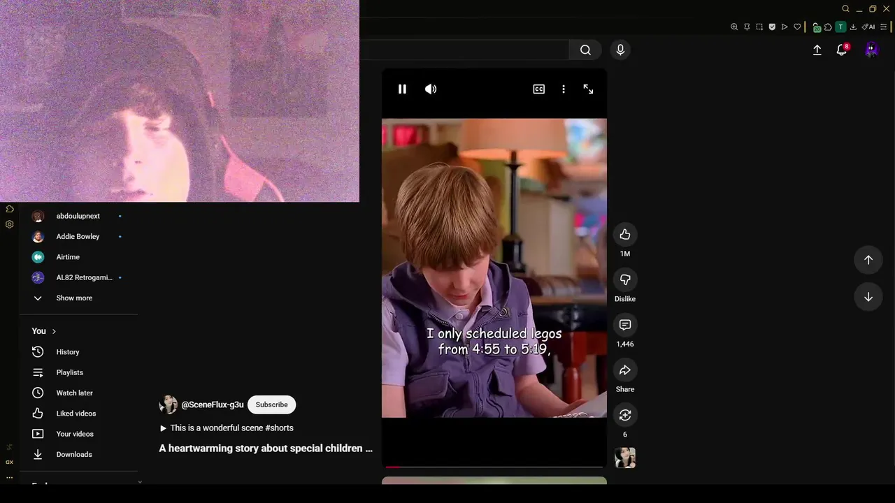Seek using the Shorts red progress bar
Viewport: 895px width, 503px height.
click(x=494, y=467)
